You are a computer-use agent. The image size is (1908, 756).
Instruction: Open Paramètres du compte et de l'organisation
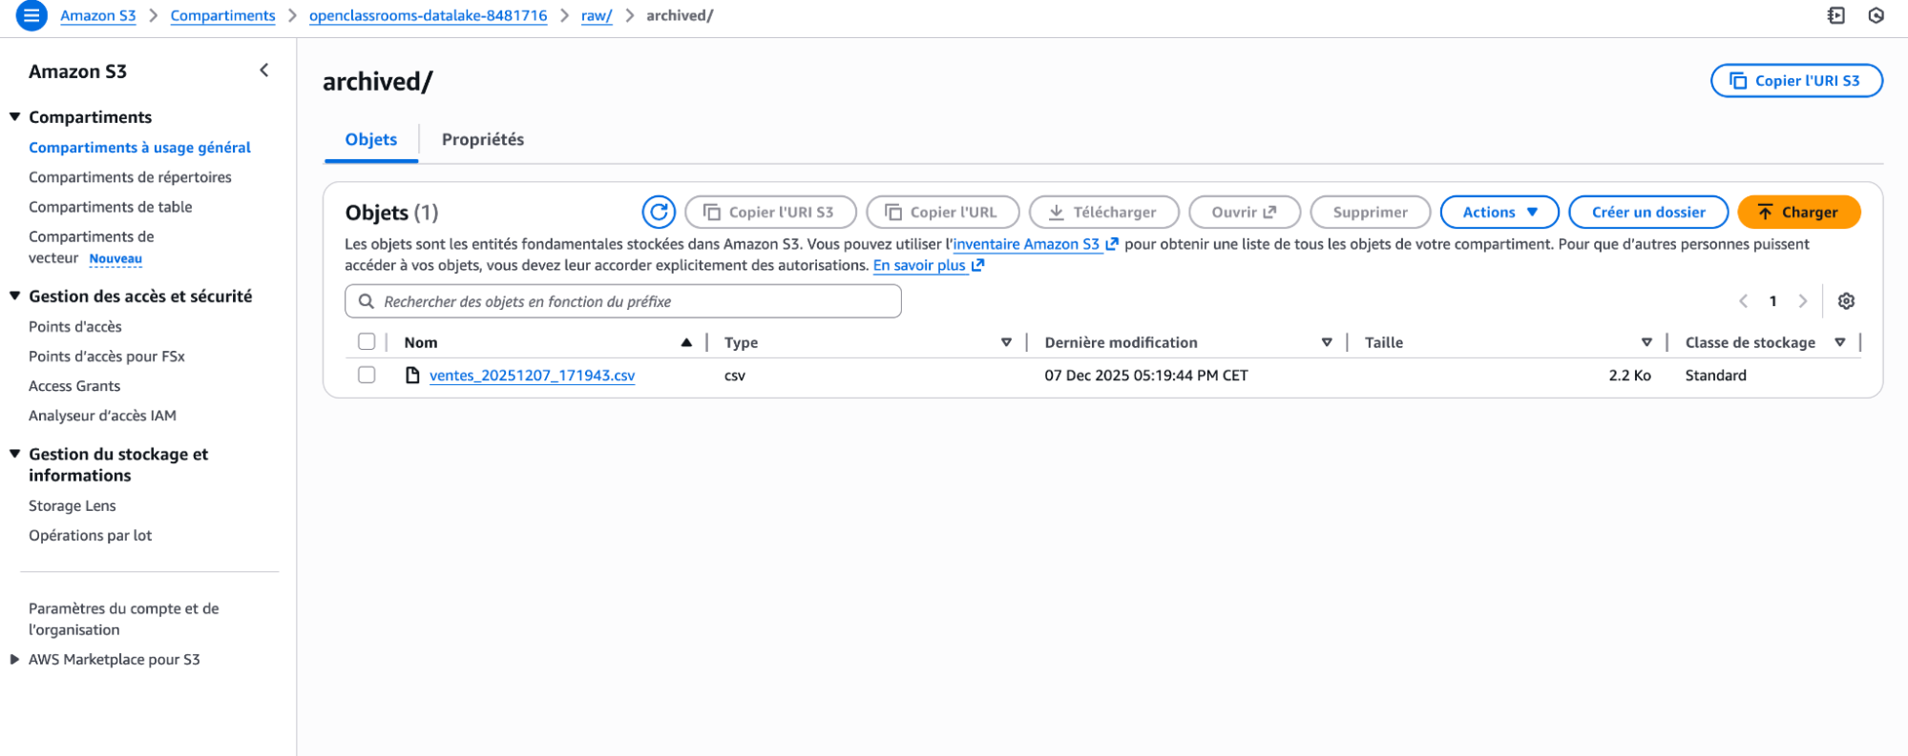click(x=124, y=619)
